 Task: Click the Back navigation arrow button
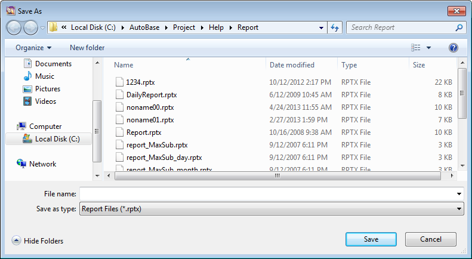click(x=14, y=27)
